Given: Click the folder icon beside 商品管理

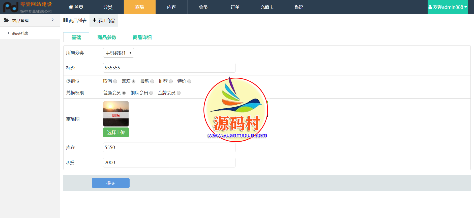Looking at the screenshot, I should point(6,20).
